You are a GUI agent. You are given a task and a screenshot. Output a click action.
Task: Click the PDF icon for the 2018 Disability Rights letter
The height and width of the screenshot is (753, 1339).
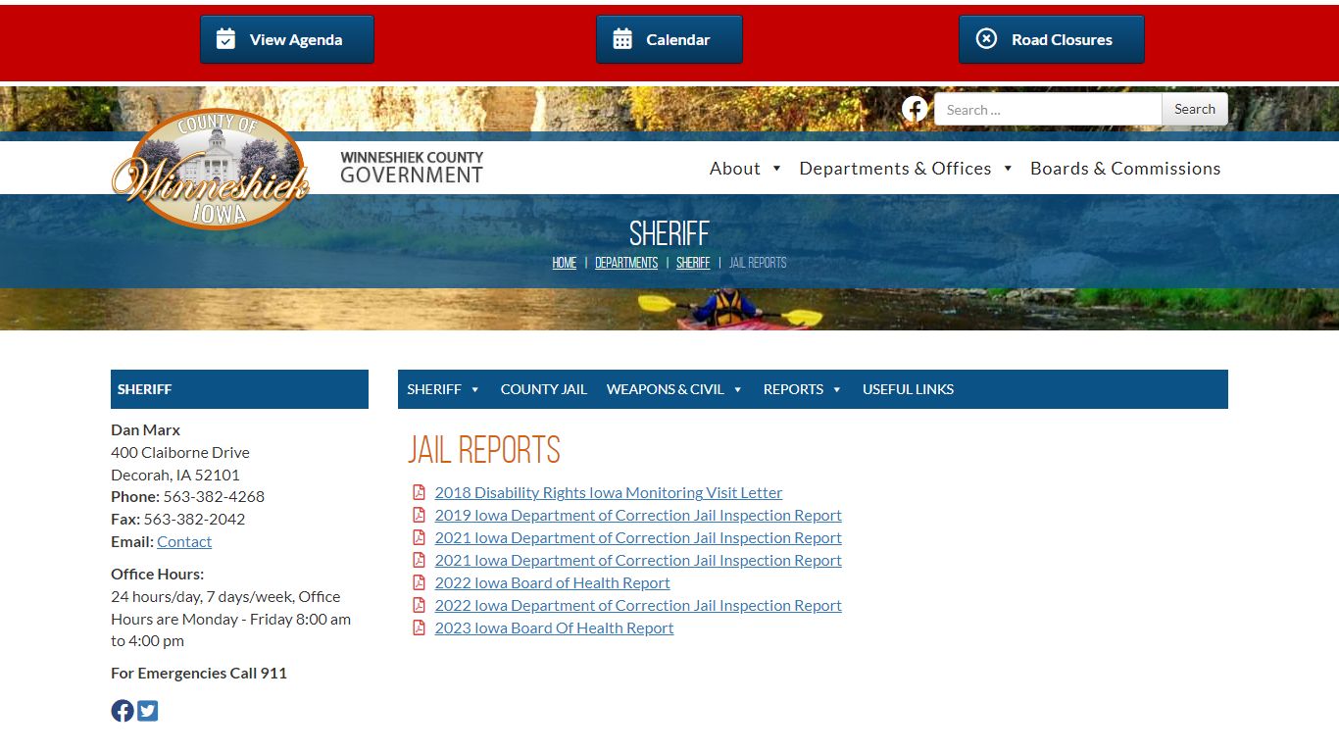(x=419, y=492)
